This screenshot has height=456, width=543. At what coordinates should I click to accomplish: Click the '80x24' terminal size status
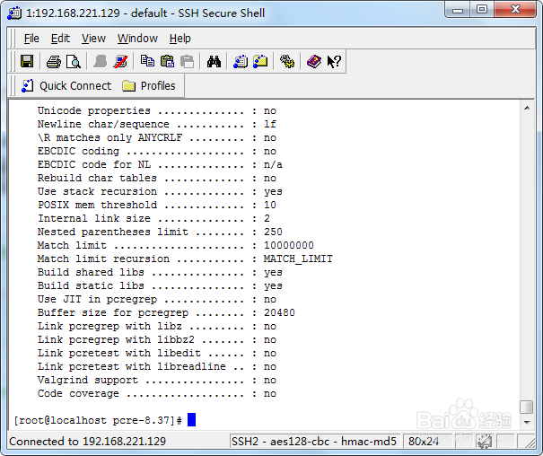(423, 442)
